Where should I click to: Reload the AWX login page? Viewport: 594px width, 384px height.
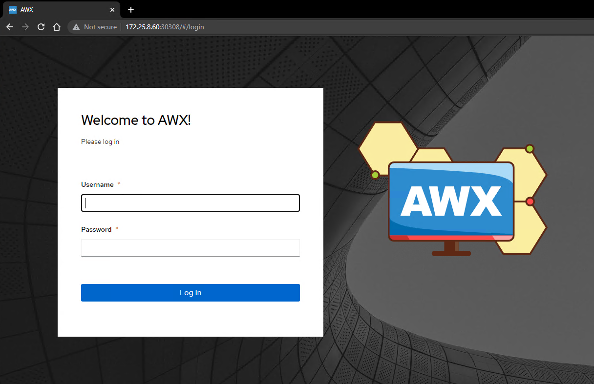point(41,27)
